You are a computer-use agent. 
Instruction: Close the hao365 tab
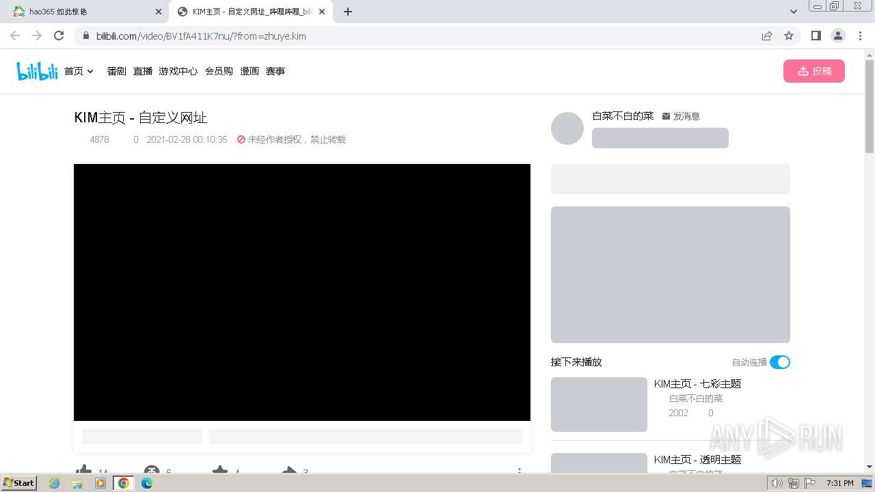pos(159,12)
